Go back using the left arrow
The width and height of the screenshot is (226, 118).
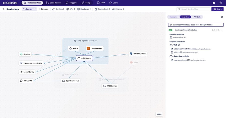click(4, 9)
